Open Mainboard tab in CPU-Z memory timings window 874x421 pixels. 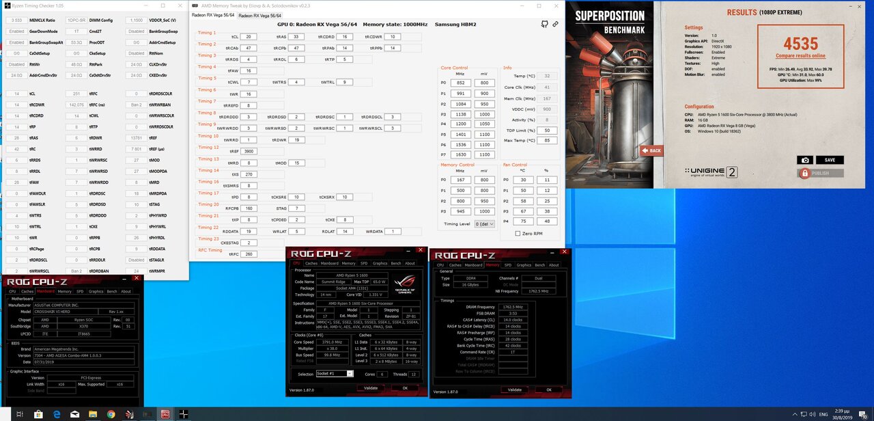[x=473, y=265]
